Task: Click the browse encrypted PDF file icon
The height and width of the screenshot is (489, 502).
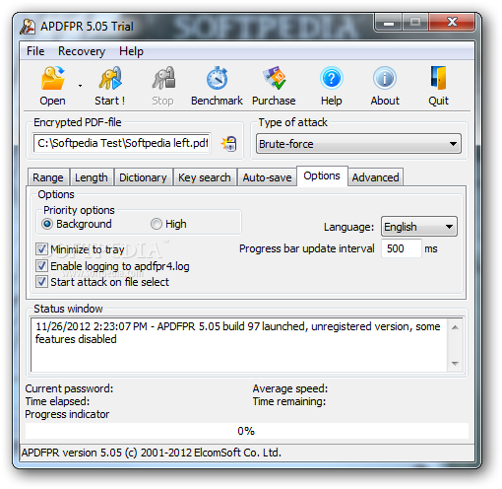Action: click(229, 144)
